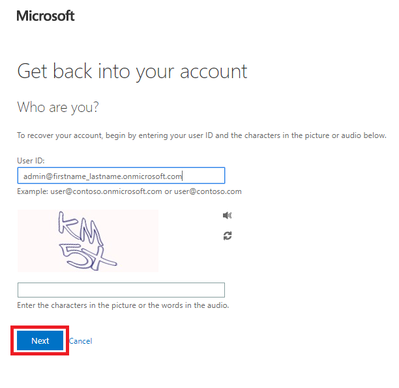
Task: Select the empty captcha characters text box
Action: click(x=121, y=290)
